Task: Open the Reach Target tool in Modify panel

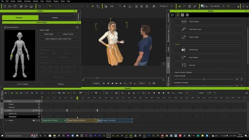Action: [x=208, y=37]
